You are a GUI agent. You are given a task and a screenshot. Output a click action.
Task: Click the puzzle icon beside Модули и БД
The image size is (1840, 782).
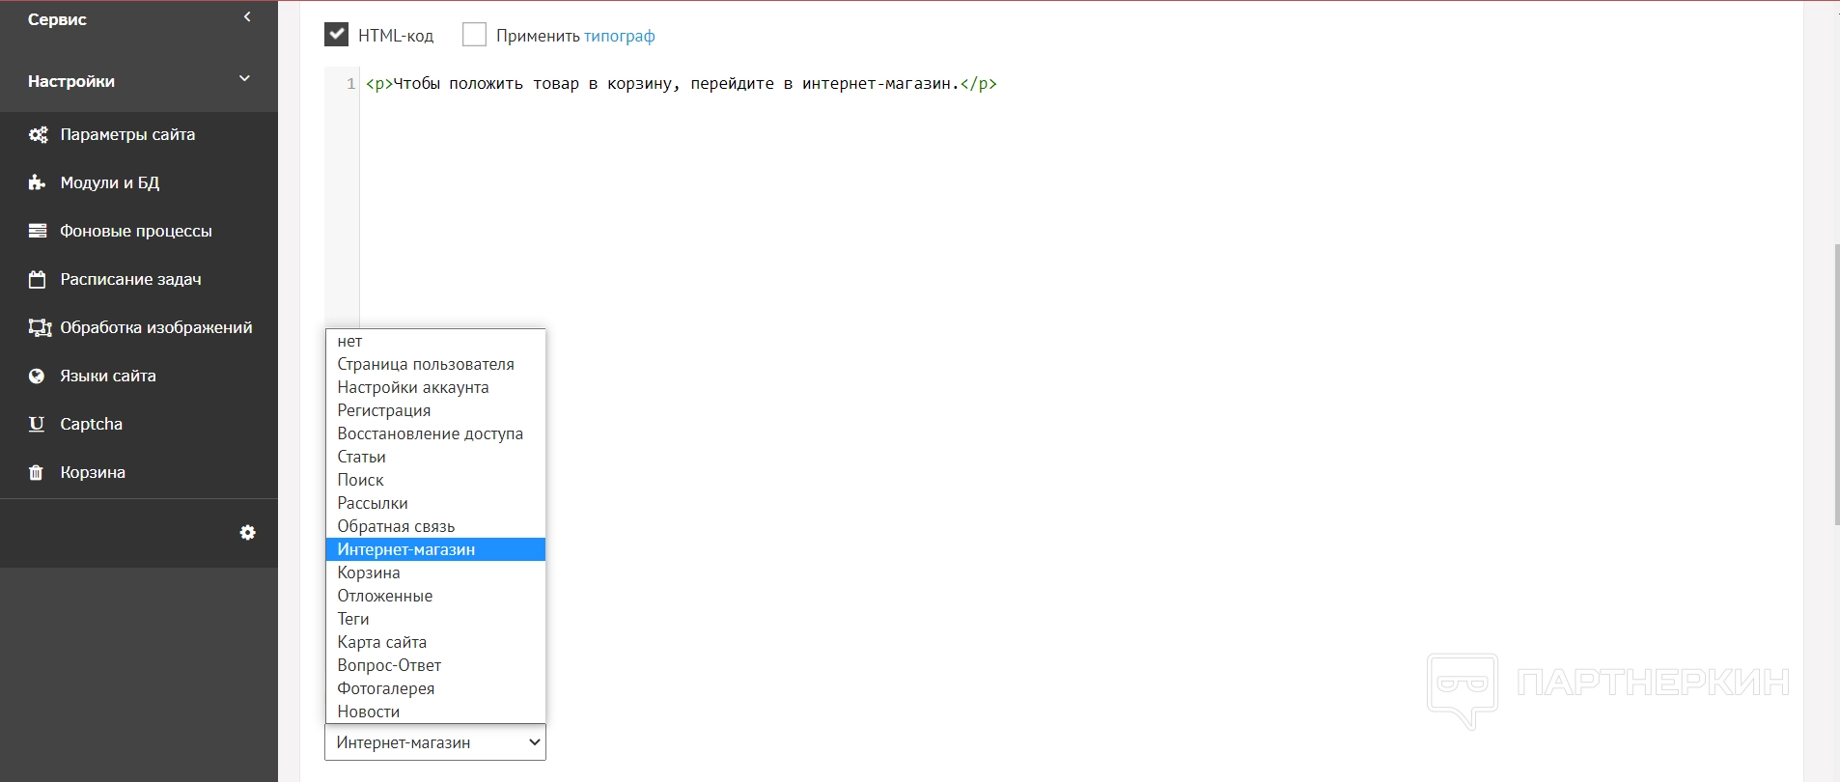pos(37,182)
